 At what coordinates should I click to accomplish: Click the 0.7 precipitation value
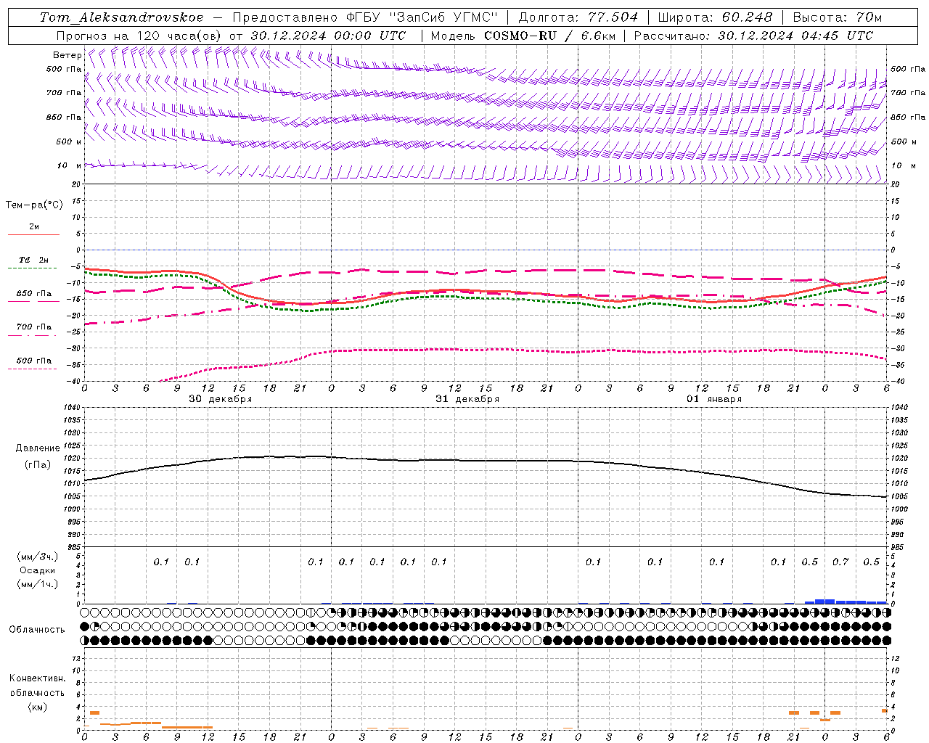pos(840,562)
